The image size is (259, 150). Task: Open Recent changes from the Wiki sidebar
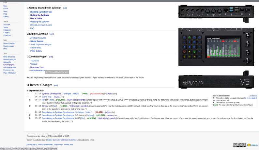coord(9,43)
